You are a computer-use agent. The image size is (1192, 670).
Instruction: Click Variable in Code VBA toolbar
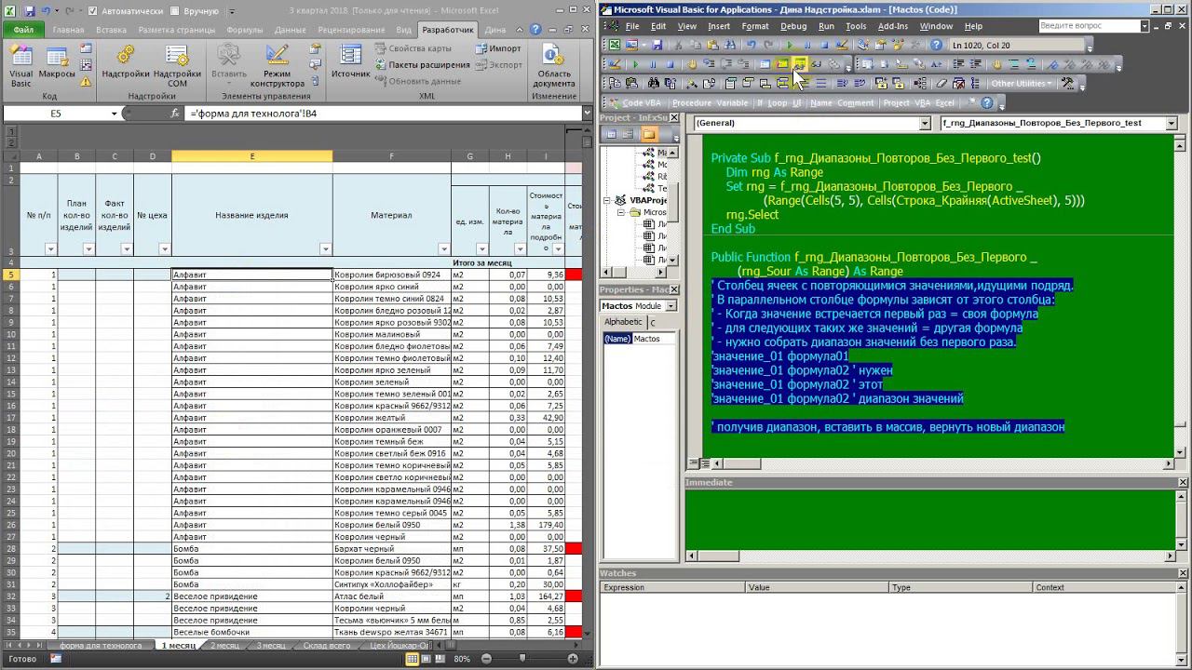pyautogui.click(x=732, y=102)
